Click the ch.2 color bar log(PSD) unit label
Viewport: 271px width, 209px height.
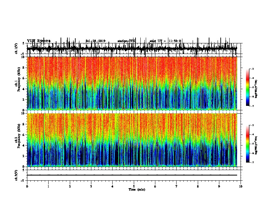point(256,145)
